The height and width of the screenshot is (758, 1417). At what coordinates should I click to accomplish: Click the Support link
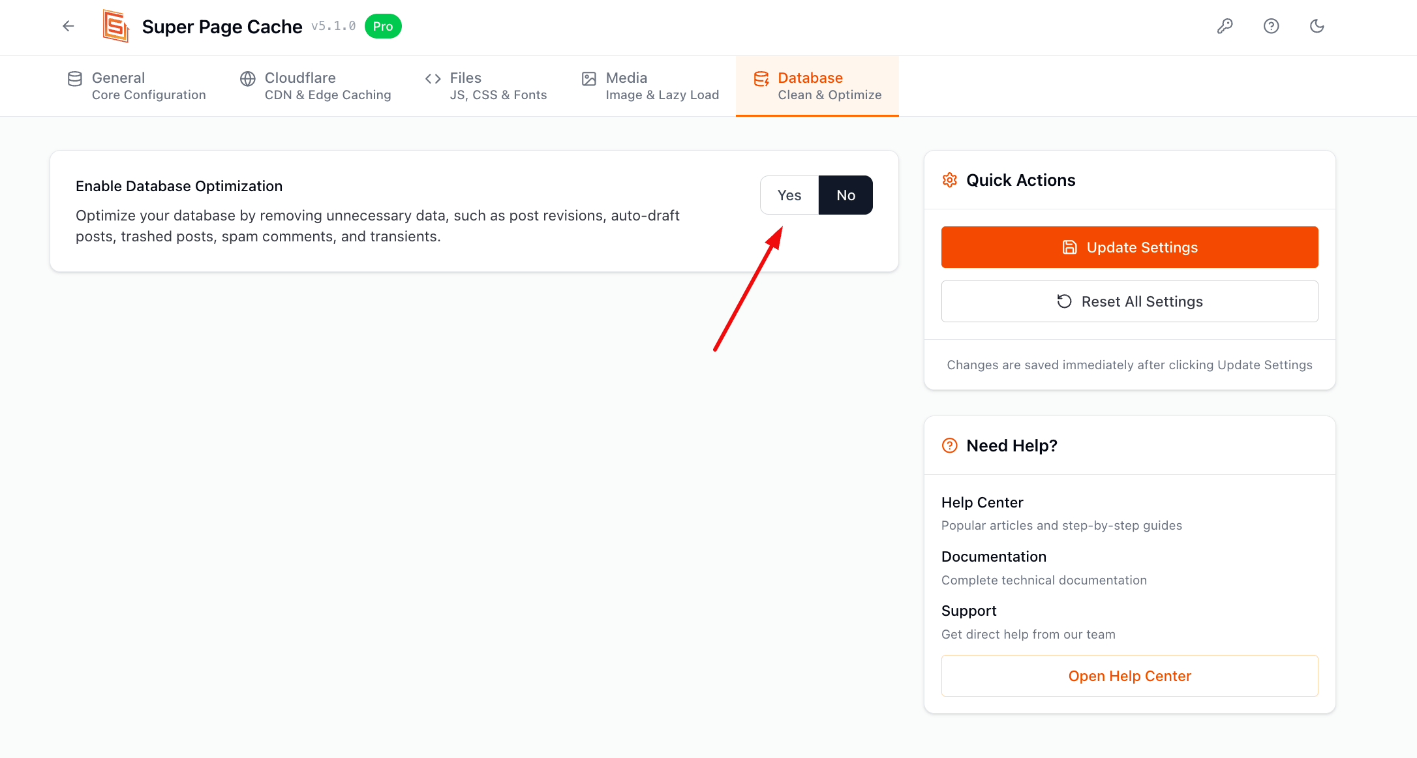click(x=969, y=611)
